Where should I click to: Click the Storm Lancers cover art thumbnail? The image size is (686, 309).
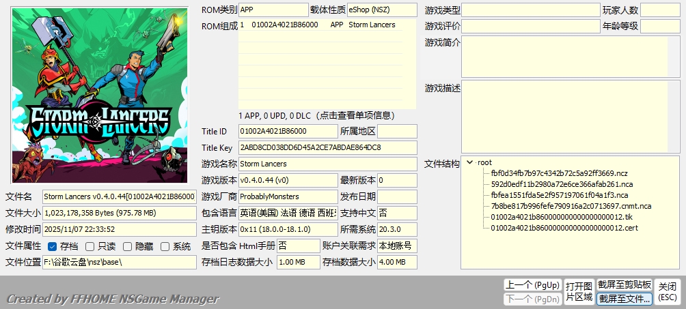[100, 95]
